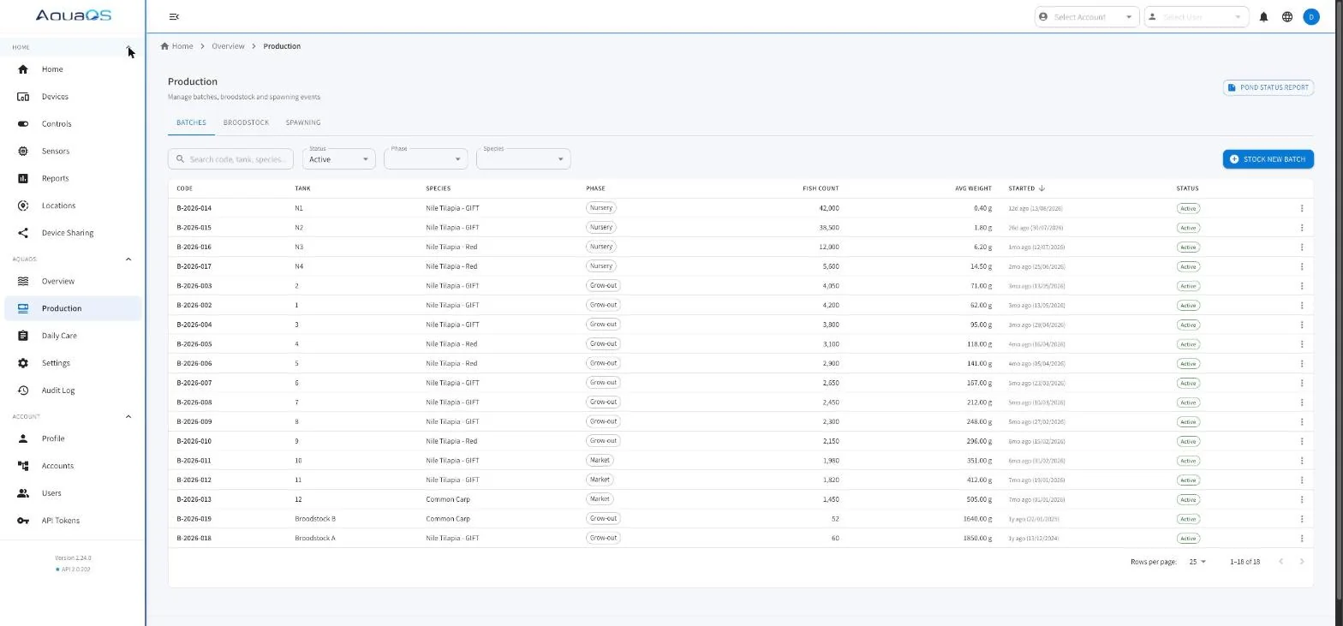The image size is (1343, 626).
Task: Go to the previous page of results
Action: pyautogui.click(x=1280, y=562)
